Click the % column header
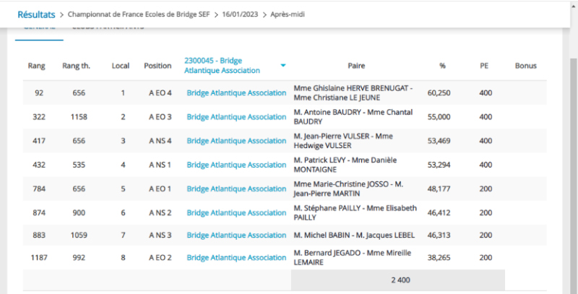Viewport: 578px width, 294px height. click(442, 66)
